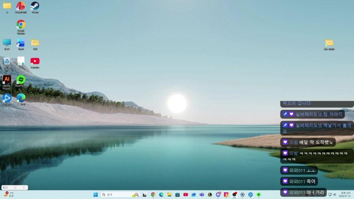Open the Steam desktop shortcut
The height and width of the screenshot is (199, 354).
point(35,6)
